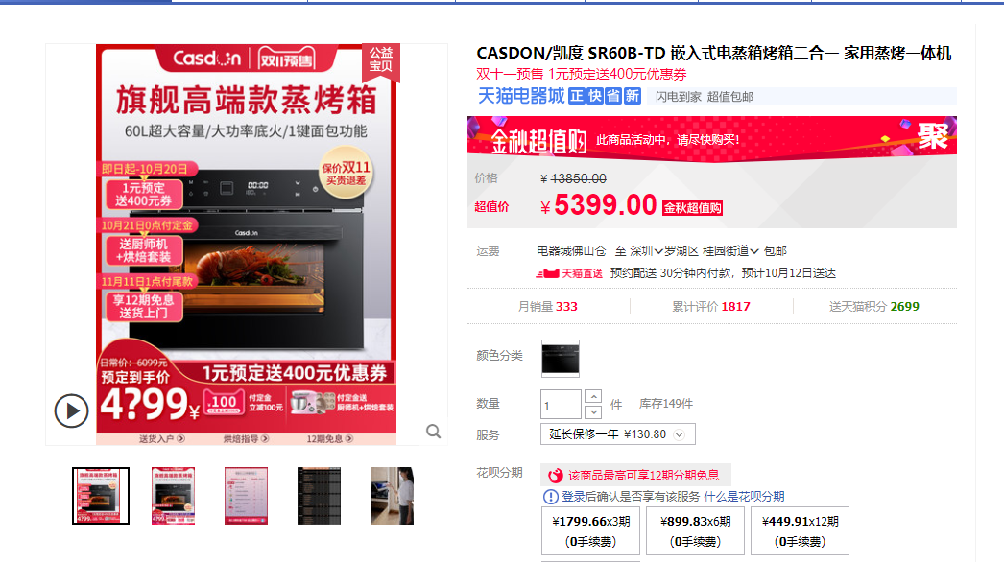Select the black oven color swatch
This screenshot has height=562, width=1004.
[561, 359]
